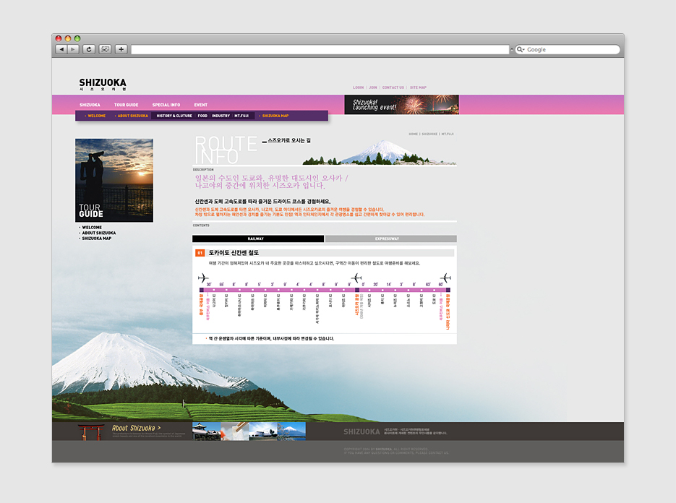Click the SITE MAP link
This screenshot has width=676, height=503.
tap(418, 87)
